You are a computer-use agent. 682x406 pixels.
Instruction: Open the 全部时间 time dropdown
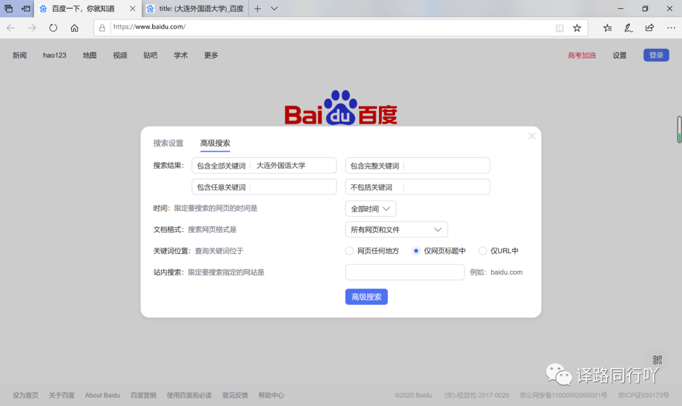click(371, 208)
